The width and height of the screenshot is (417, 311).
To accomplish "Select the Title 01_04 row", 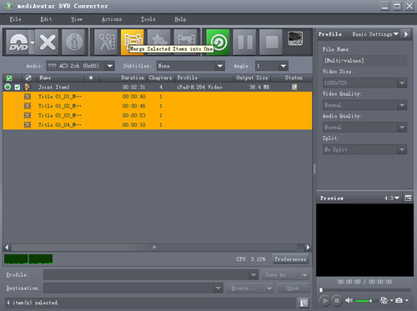I will point(158,125).
